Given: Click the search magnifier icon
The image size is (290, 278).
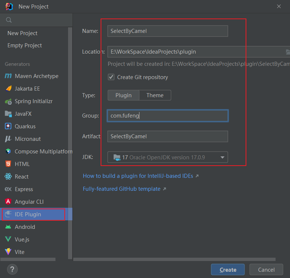Looking at the screenshot, I should (9, 20).
